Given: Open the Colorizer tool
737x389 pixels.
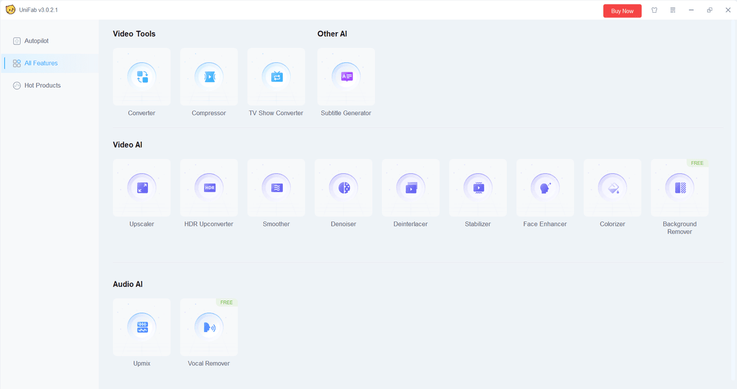Looking at the screenshot, I should click(x=613, y=188).
